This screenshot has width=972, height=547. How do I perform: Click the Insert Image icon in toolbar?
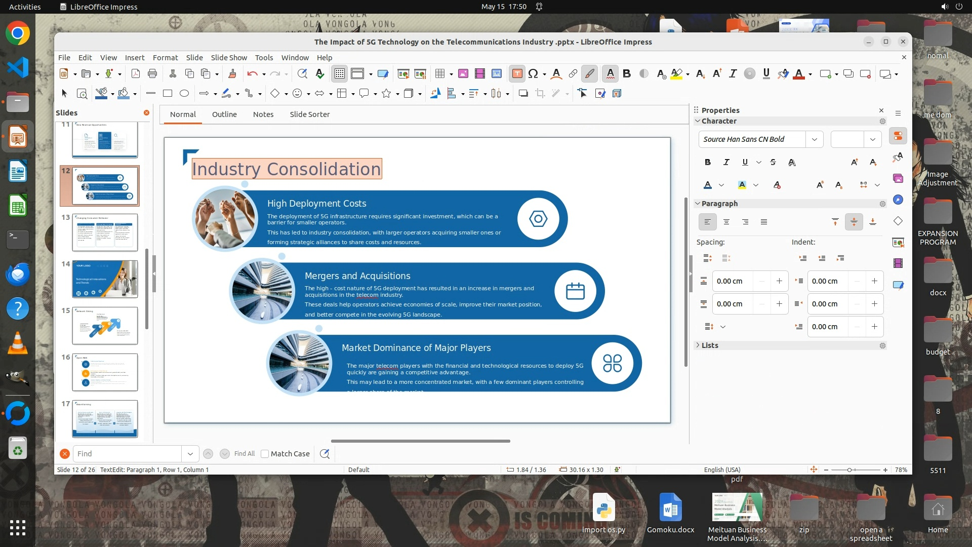(463, 74)
